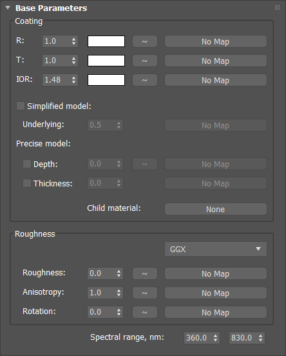This screenshot has width=286, height=356.
Task: Click the tilde button next to Coating R
Action: point(145,41)
